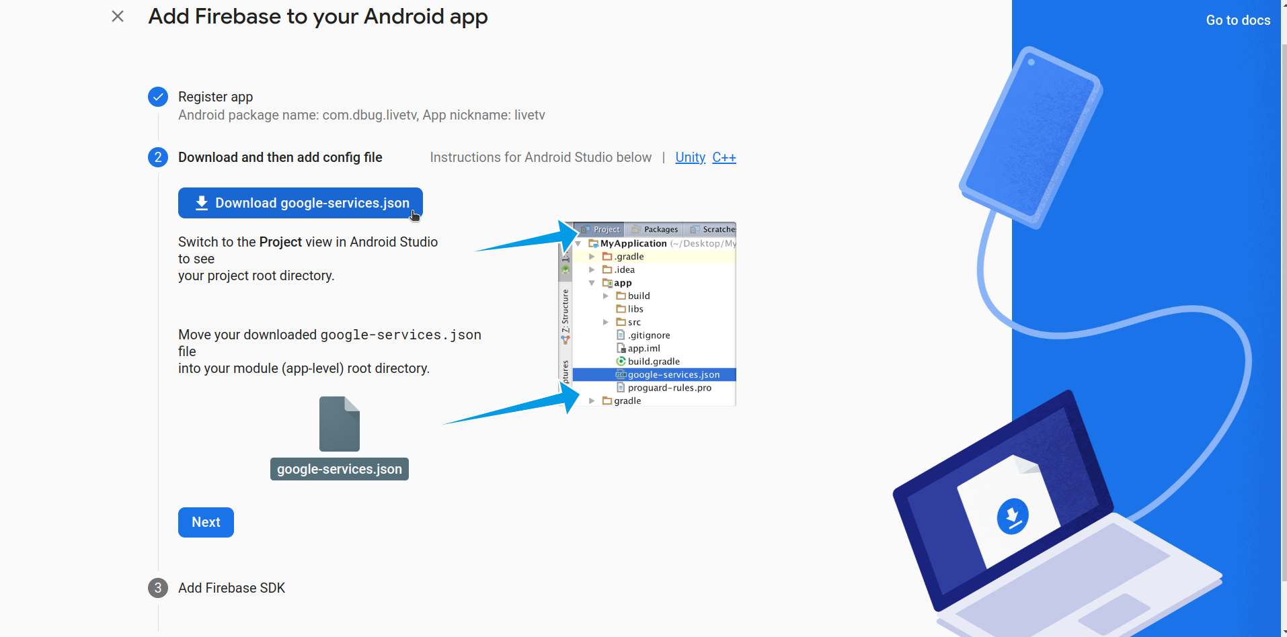Click the Android package name summary text
Viewport: 1287px width, 637px height.
click(362, 115)
